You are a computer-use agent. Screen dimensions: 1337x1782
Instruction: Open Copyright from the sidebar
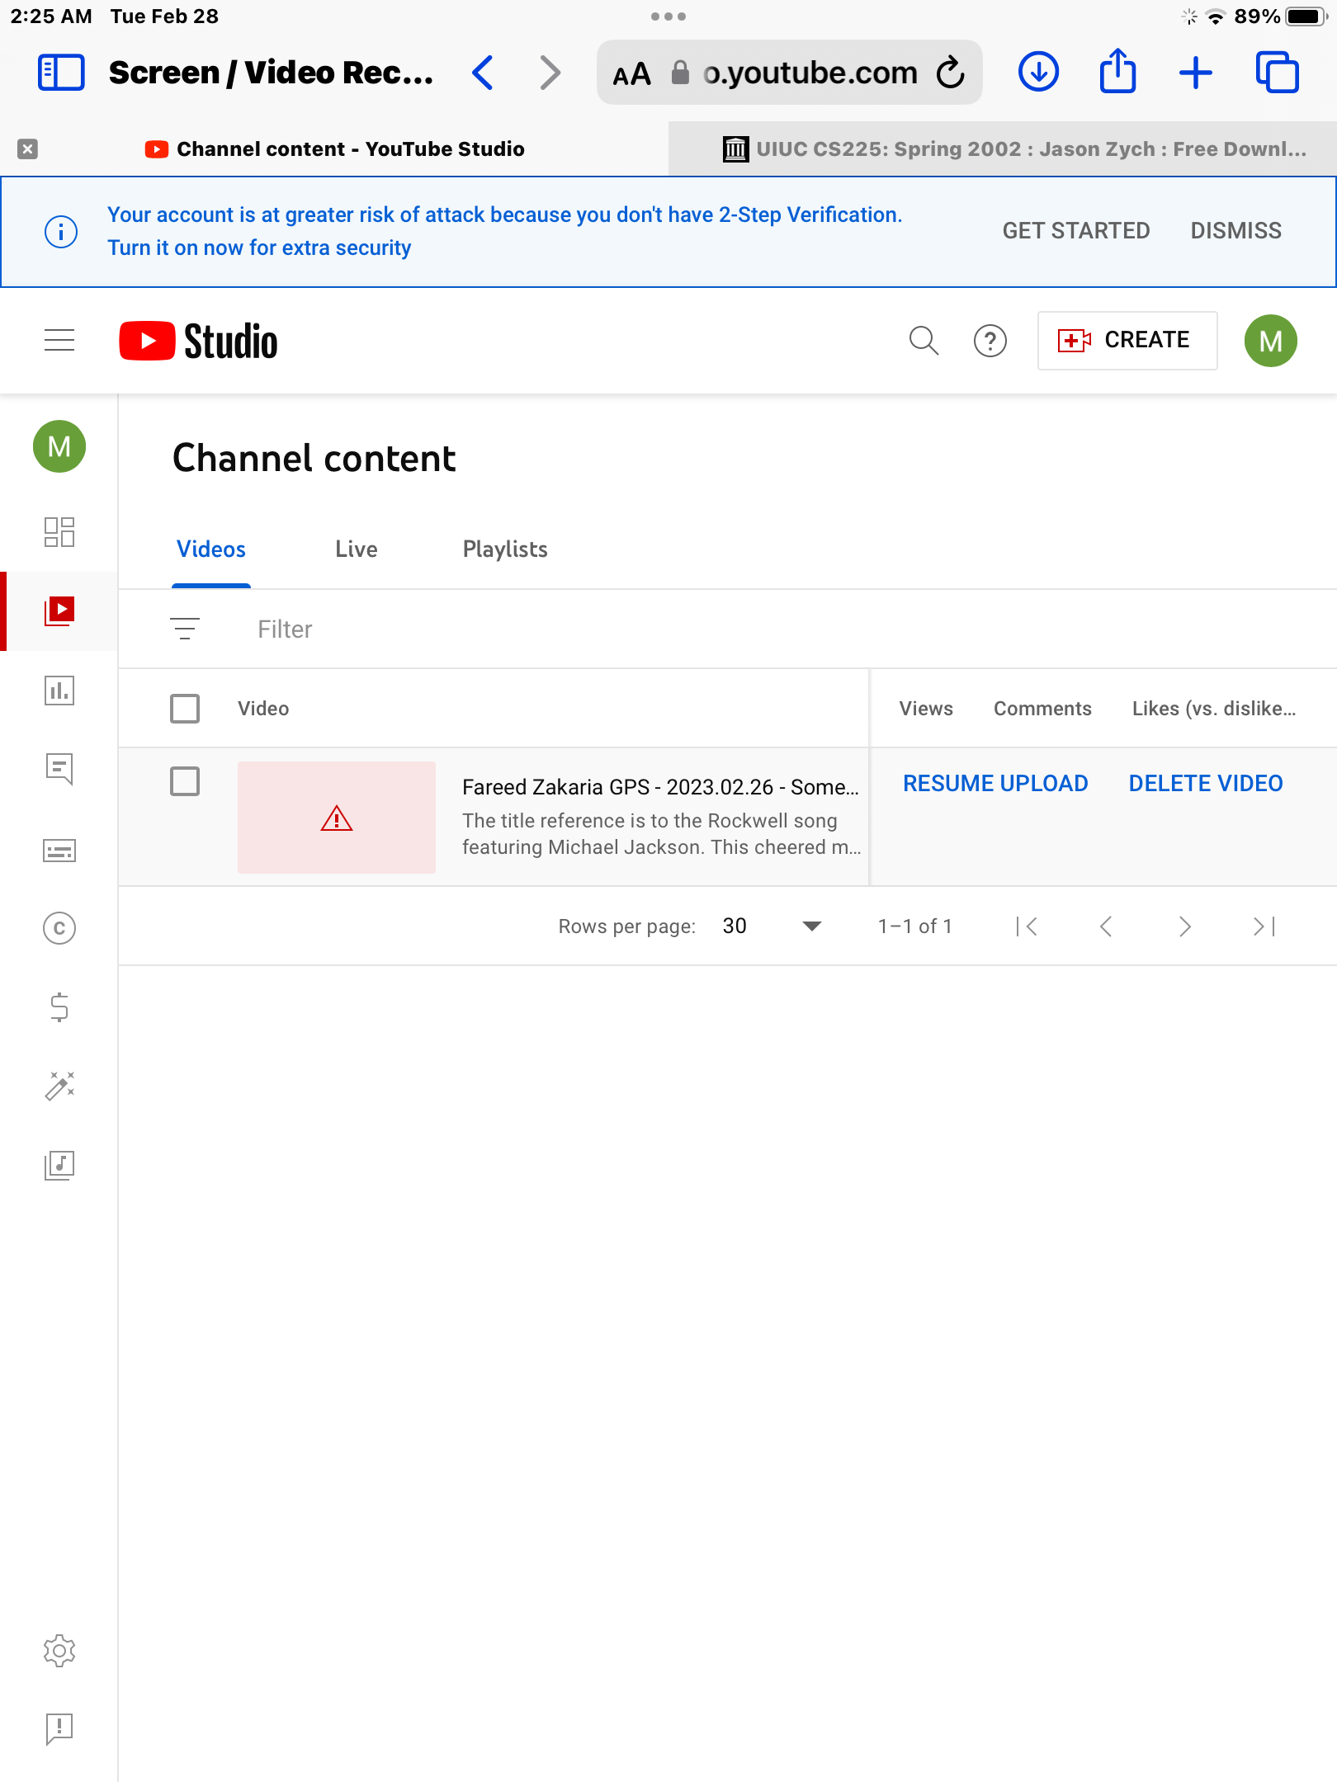click(59, 928)
